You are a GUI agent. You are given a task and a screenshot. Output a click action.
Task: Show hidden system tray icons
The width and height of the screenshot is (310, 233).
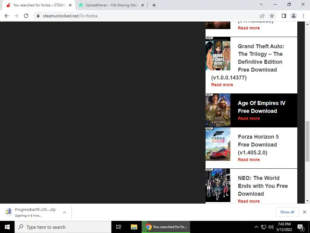(256, 227)
